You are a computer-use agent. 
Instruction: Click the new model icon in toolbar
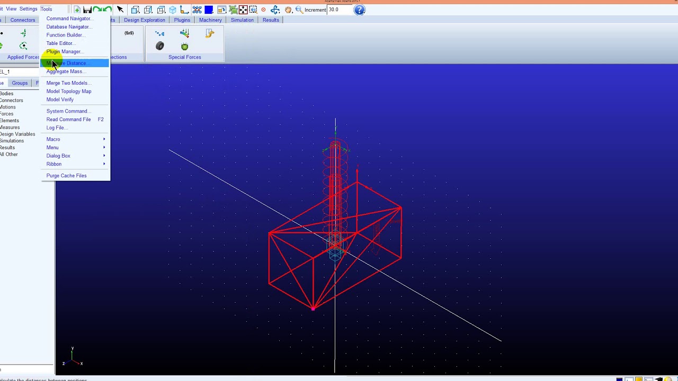[x=77, y=10]
